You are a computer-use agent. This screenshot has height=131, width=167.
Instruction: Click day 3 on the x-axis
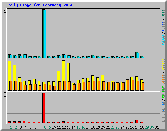tap(21, 127)
